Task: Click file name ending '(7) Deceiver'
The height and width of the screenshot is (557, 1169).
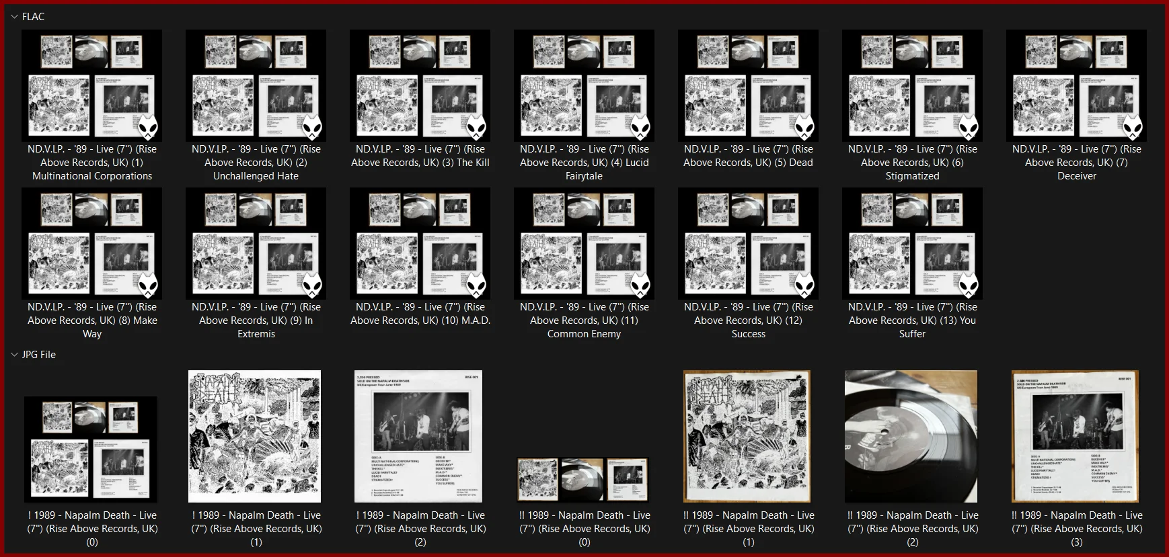Action: click(1077, 163)
